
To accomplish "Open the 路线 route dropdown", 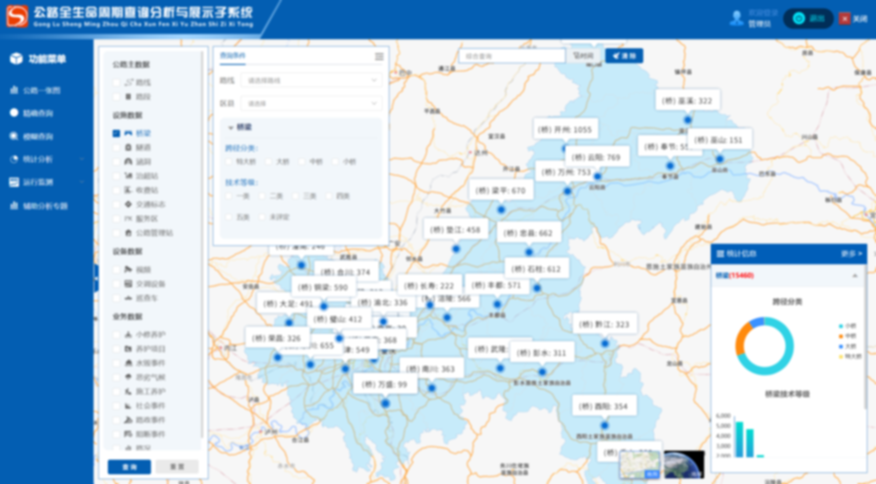I will point(311,81).
